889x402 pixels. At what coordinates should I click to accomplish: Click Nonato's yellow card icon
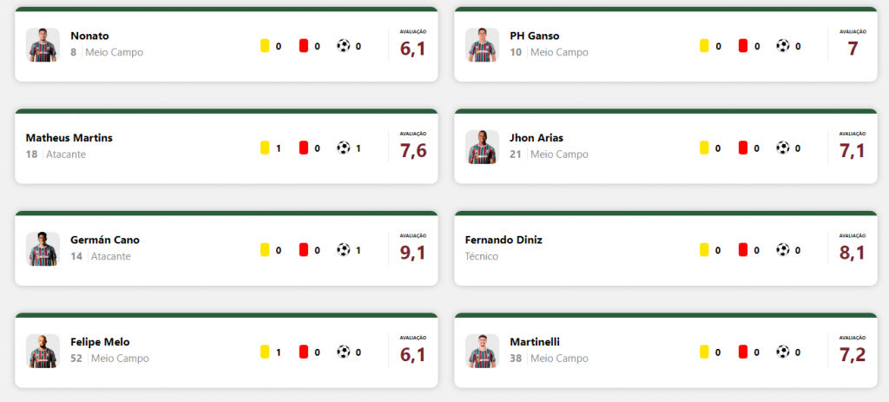tap(264, 46)
